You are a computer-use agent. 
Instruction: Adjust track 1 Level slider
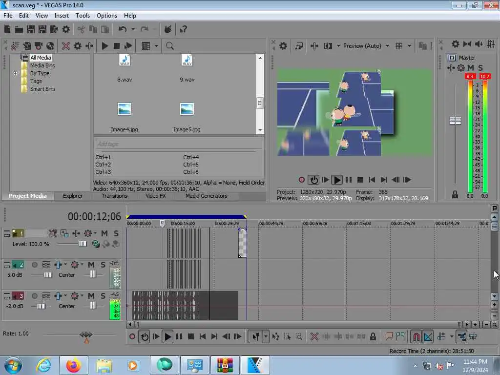82,244
